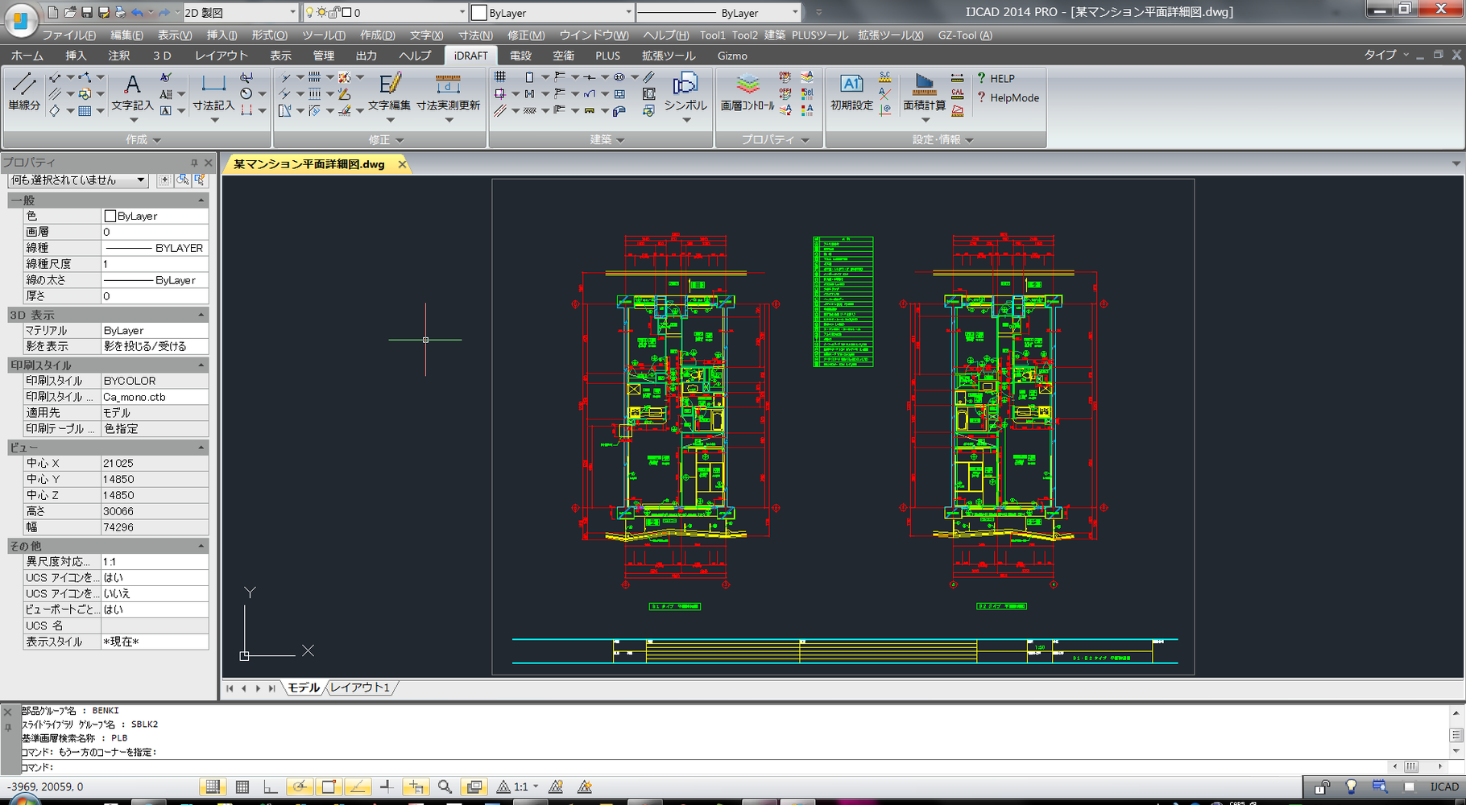This screenshot has height=805, width=1466.
Task: Open the 寸法(N) menu
Action: pyautogui.click(x=475, y=35)
